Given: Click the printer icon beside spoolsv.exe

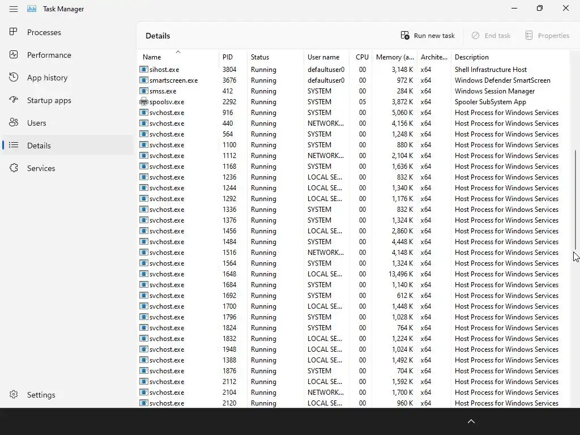Looking at the screenshot, I should [143, 101].
